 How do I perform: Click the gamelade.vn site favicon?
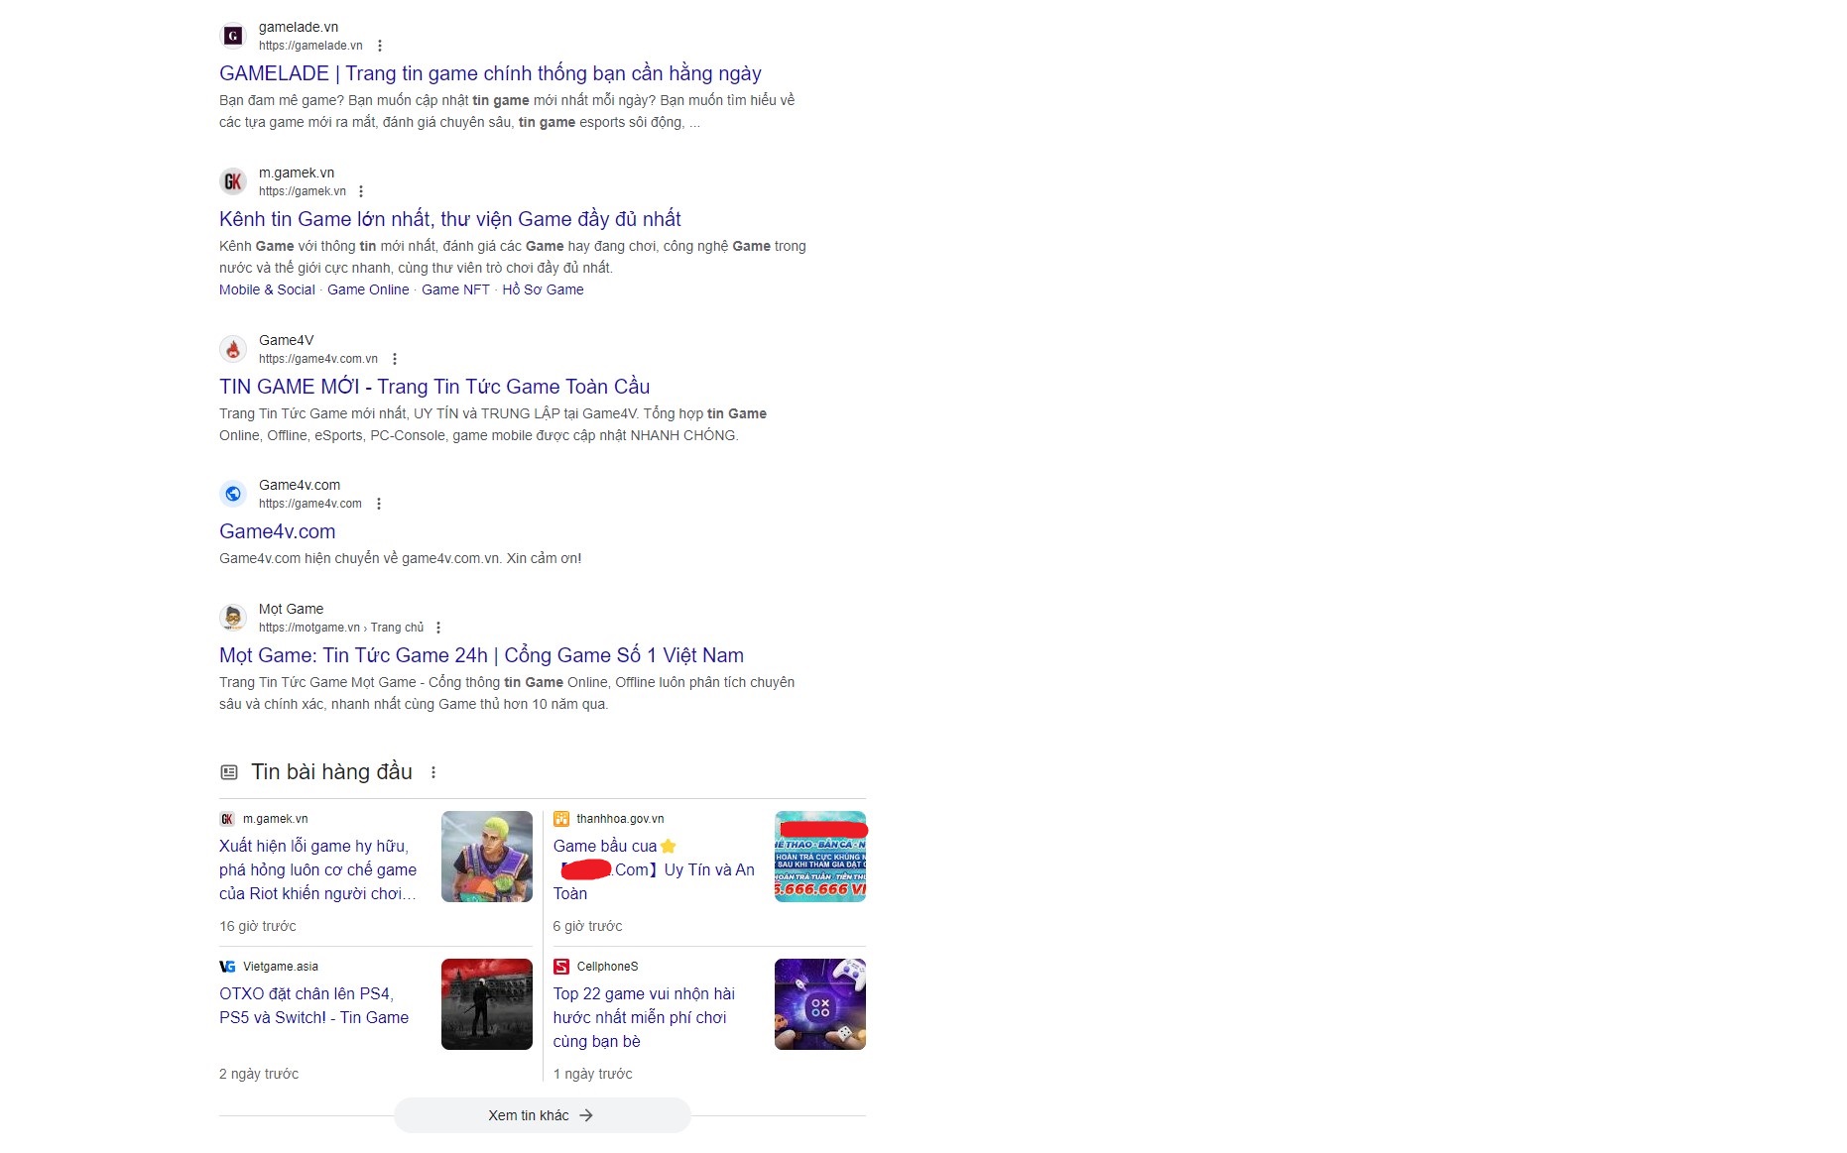coord(233,36)
